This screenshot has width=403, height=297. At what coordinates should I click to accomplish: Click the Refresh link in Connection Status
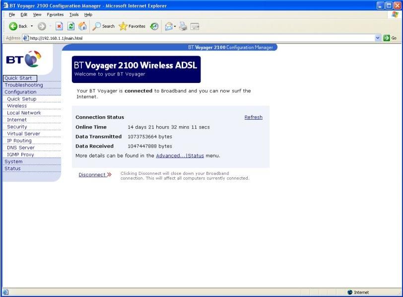pyautogui.click(x=254, y=117)
